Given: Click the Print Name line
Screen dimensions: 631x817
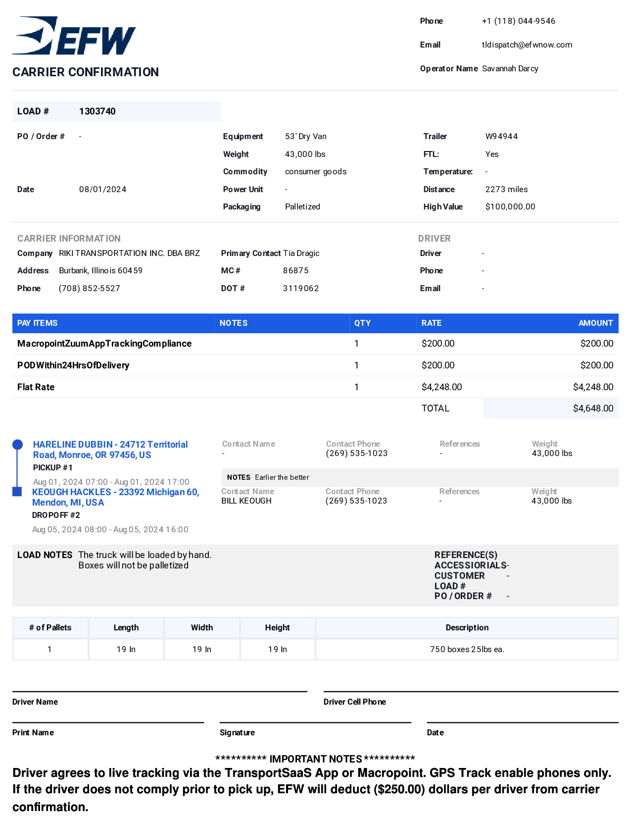Looking at the screenshot, I should point(108,722).
